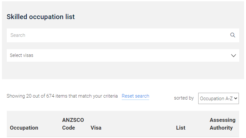
Task: Click the 'sorted by' label
Action: pos(184,98)
